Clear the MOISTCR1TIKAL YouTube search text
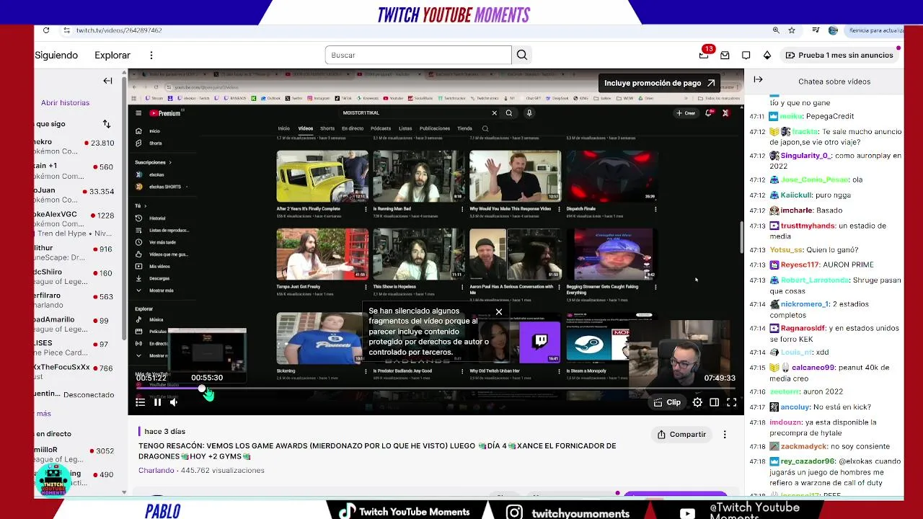 (x=495, y=113)
